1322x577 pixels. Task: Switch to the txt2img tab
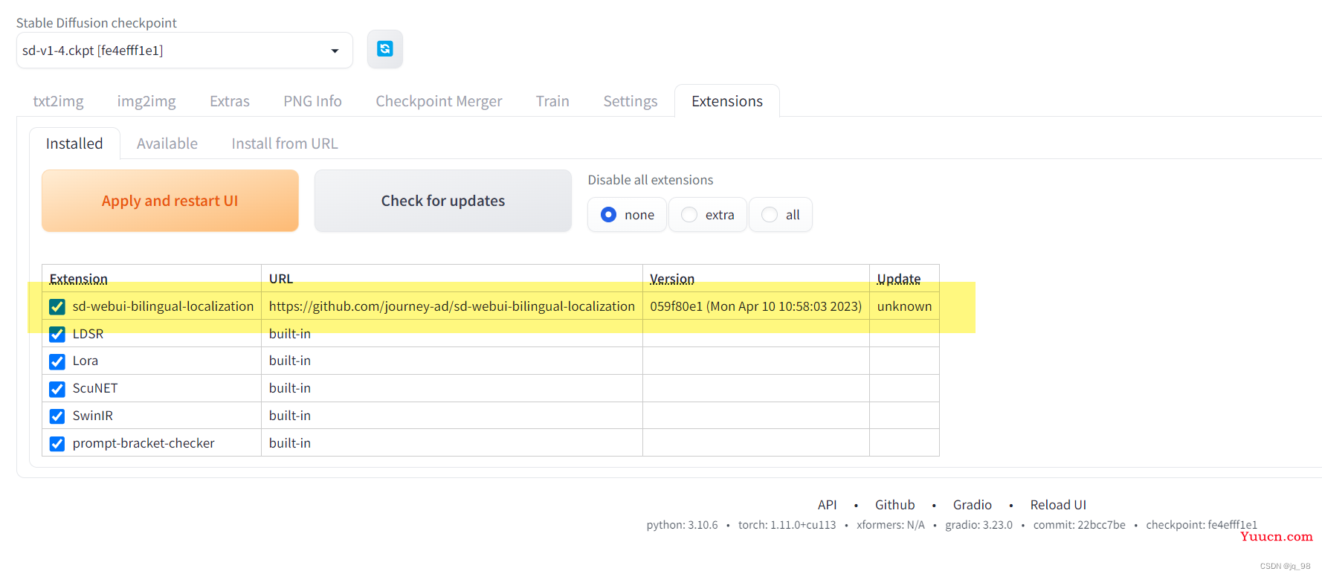(x=58, y=101)
